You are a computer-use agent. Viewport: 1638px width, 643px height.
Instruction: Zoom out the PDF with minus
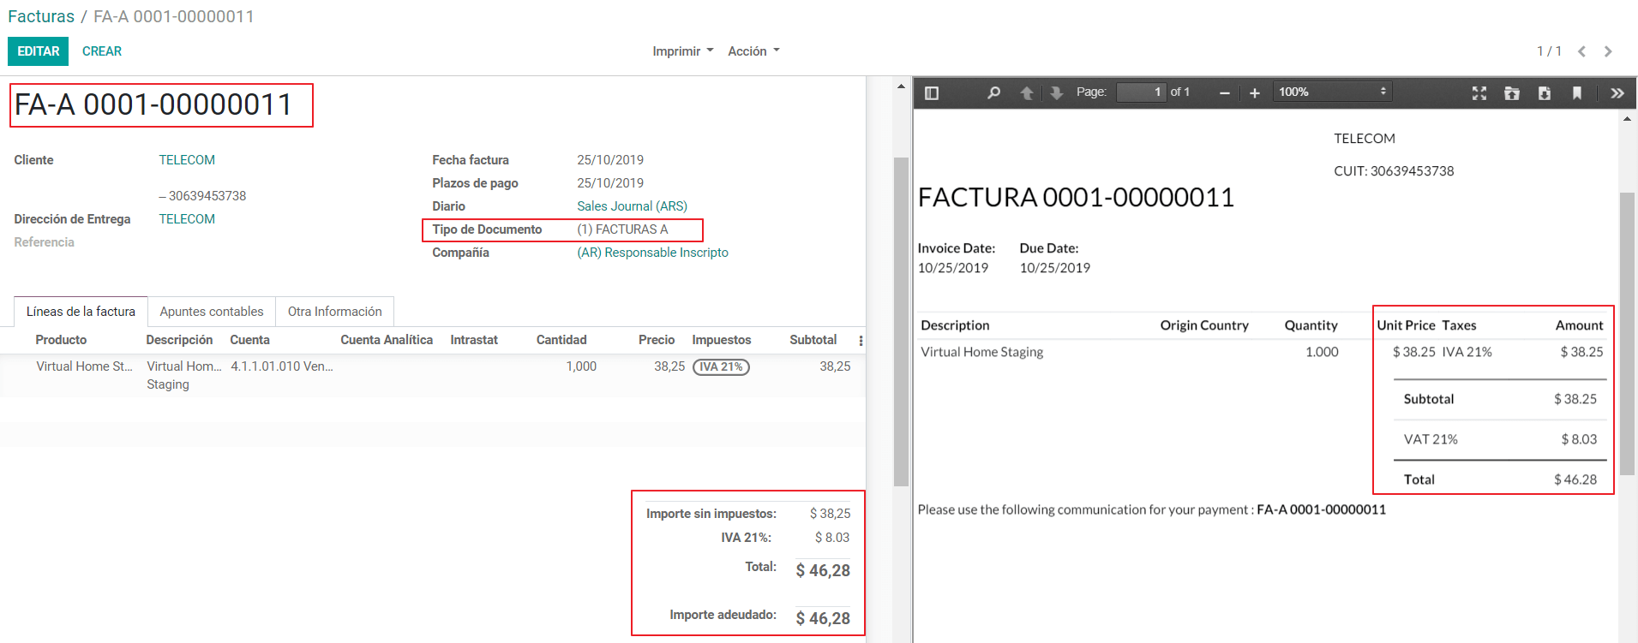[1224, 92]
